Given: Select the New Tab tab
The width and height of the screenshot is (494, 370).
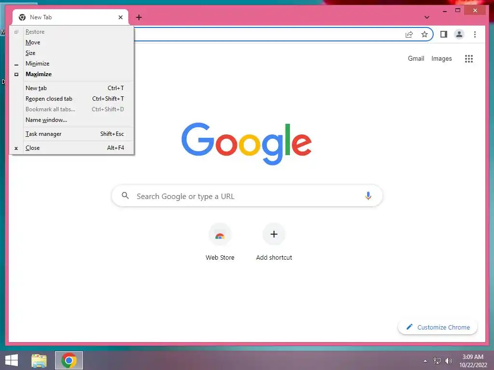Looking at the screenshot, I should [70, 17].
